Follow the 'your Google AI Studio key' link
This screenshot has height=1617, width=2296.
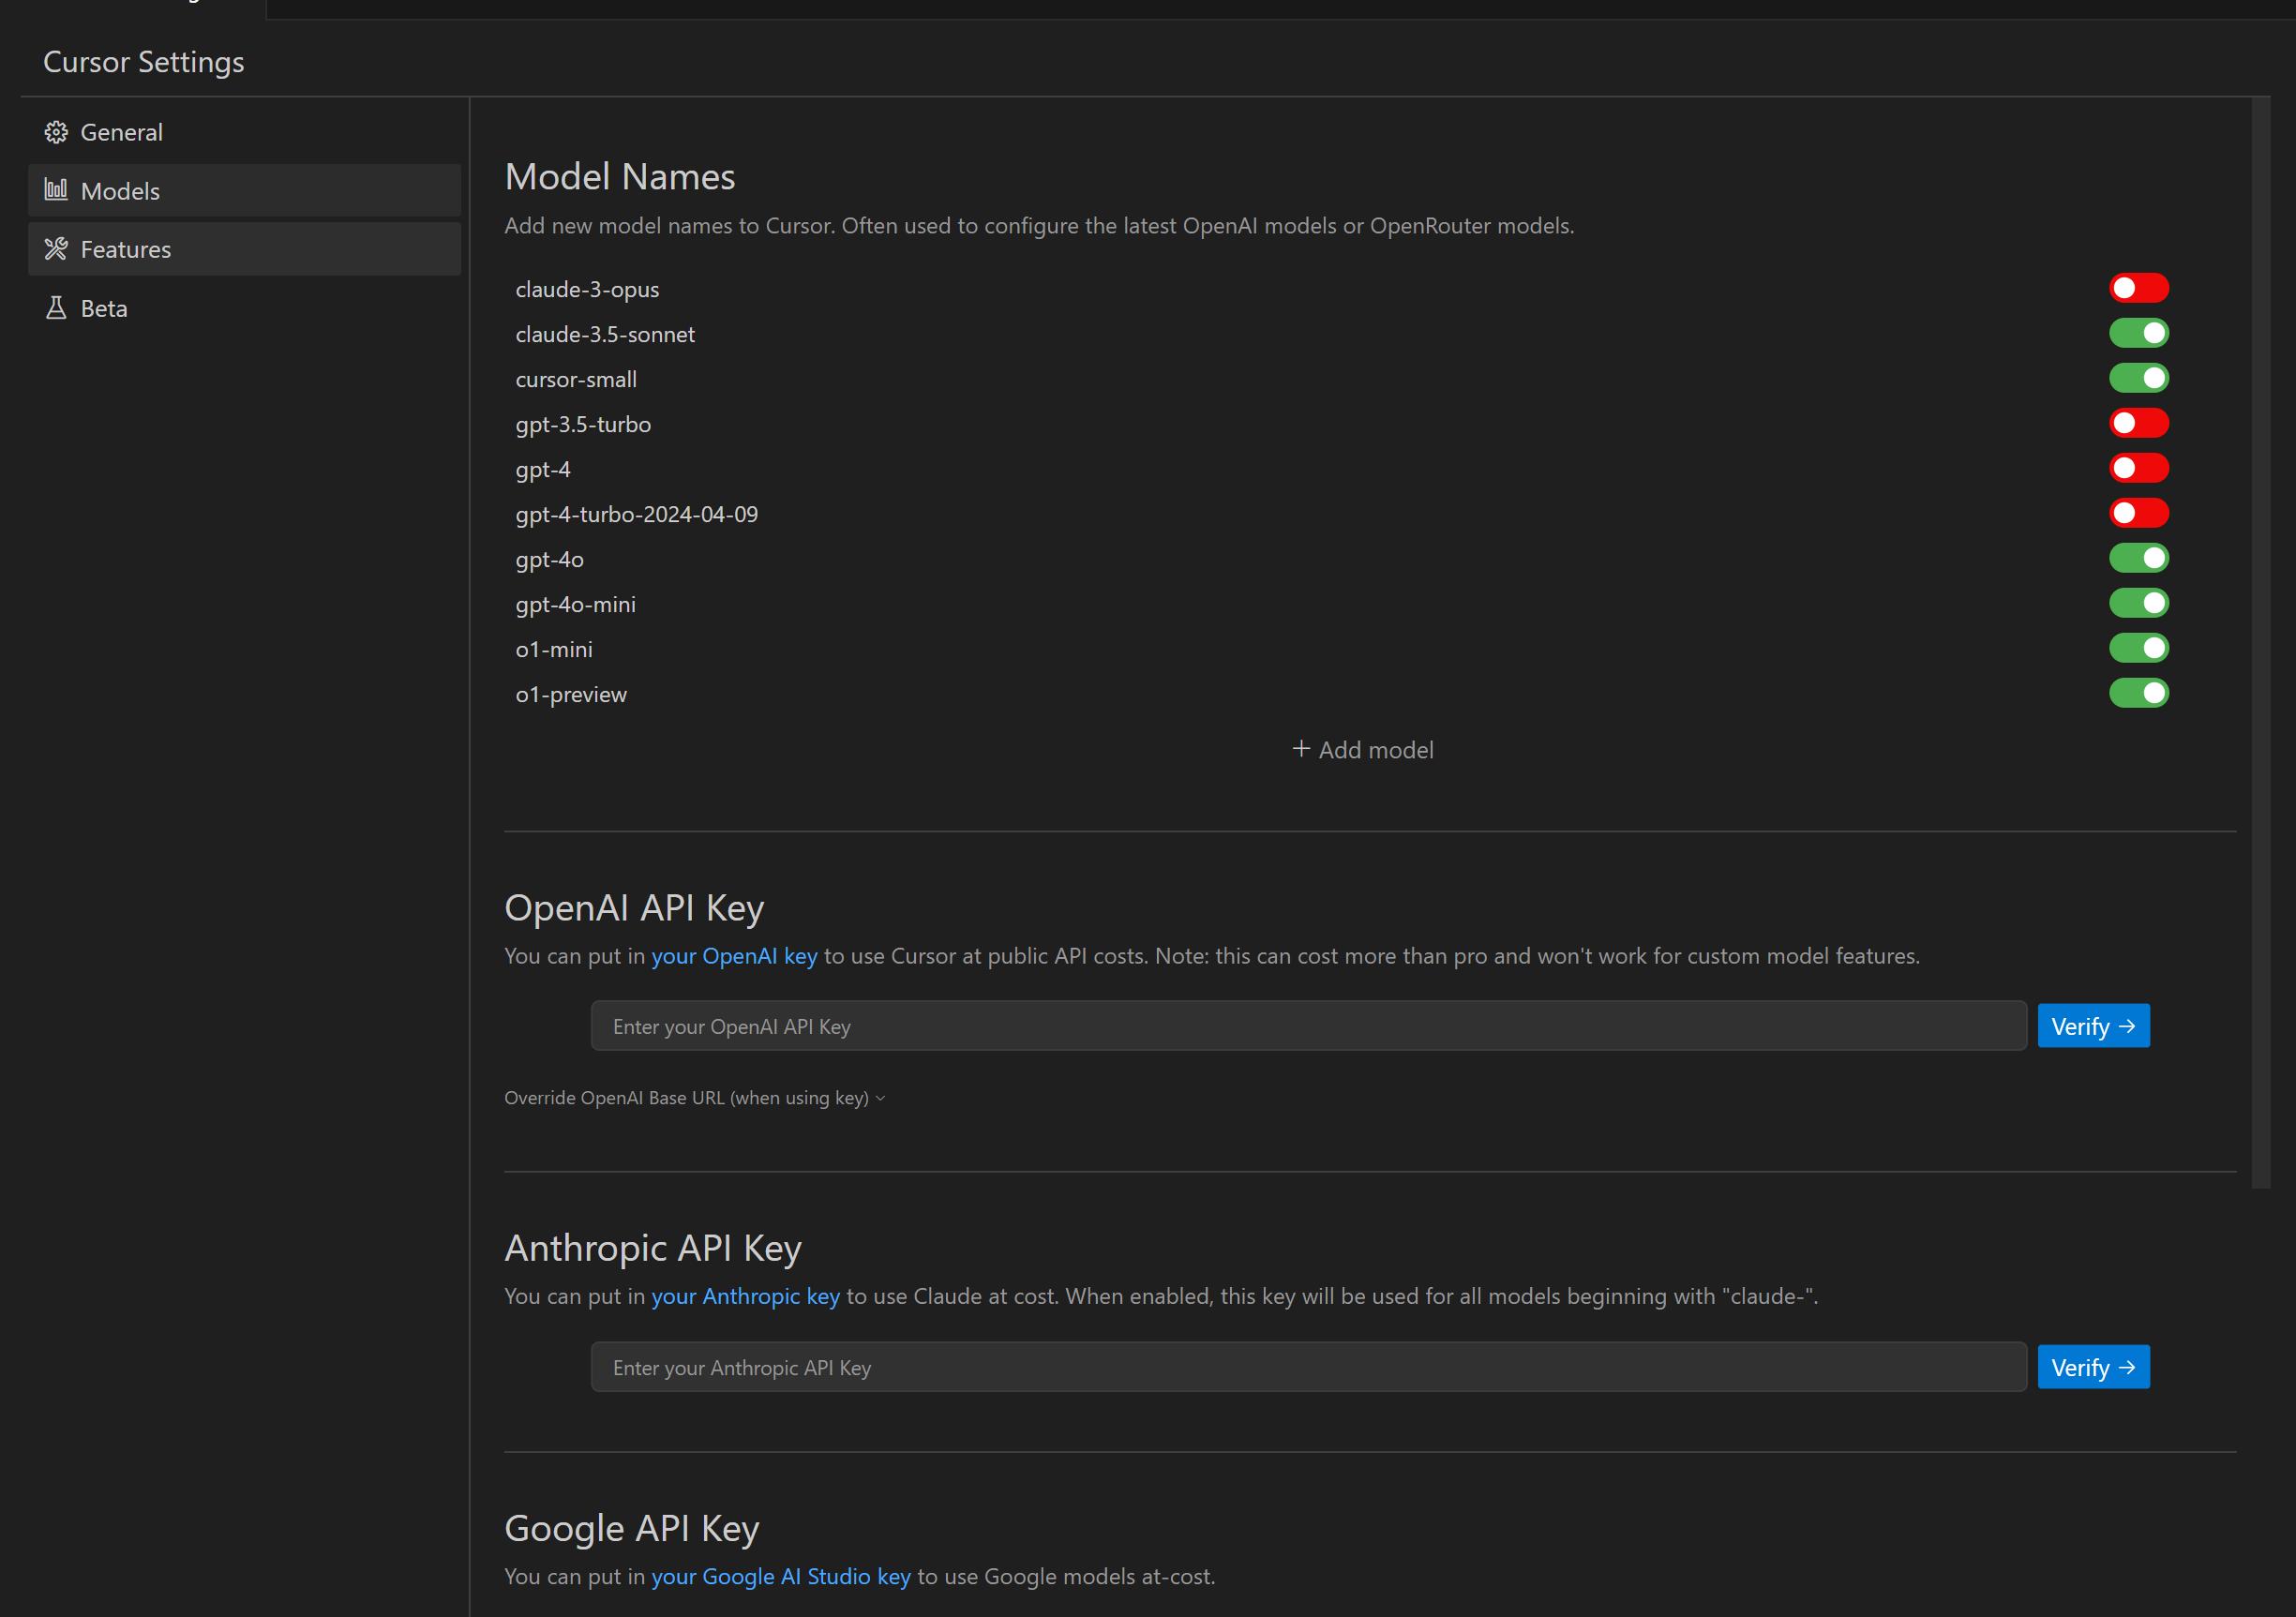[x=780, y=1577]
